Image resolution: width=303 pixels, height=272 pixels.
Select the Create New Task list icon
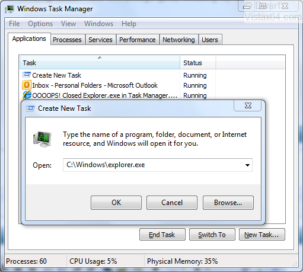pos(27,75)
